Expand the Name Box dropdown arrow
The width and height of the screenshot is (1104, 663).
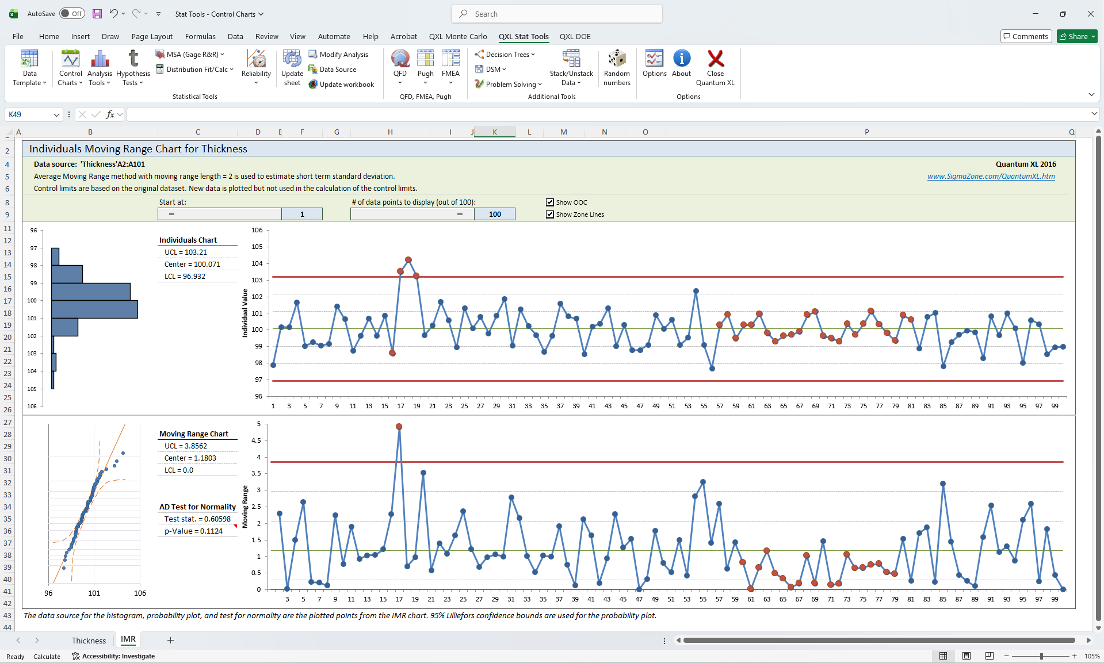point(56,115)
